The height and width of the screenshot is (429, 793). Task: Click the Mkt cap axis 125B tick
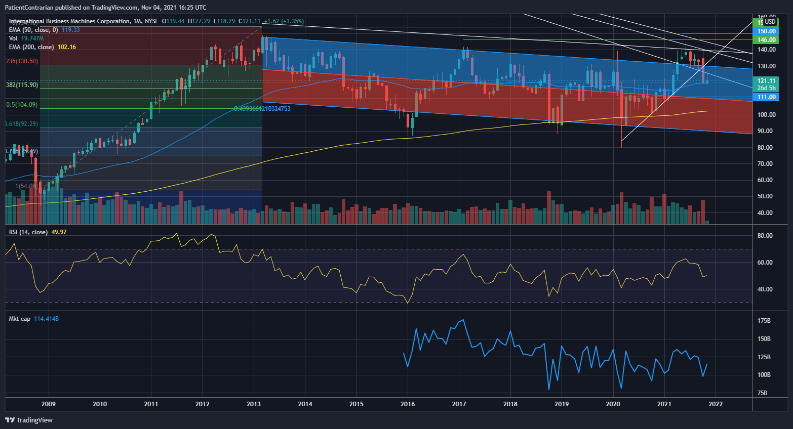pyautogui.click(x=764, y=357)
